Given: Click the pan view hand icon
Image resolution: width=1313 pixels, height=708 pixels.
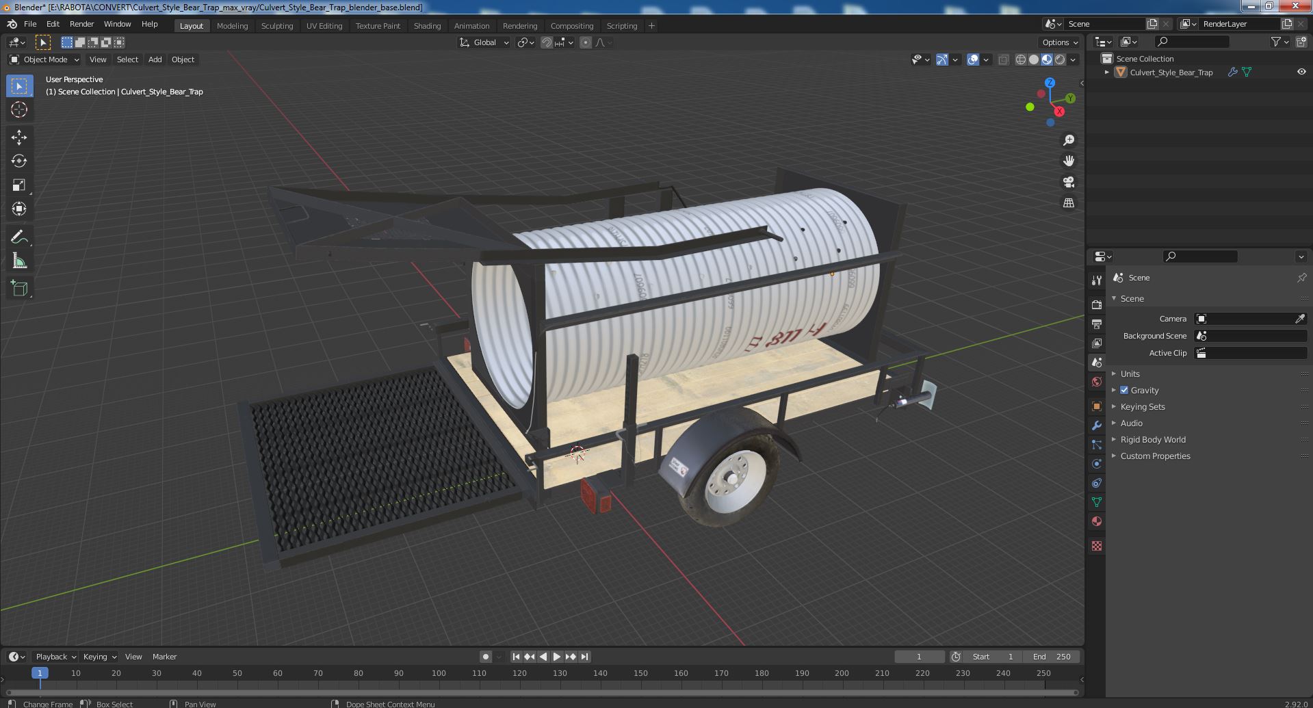Looking at the screenshot, I should point(1068,161).
